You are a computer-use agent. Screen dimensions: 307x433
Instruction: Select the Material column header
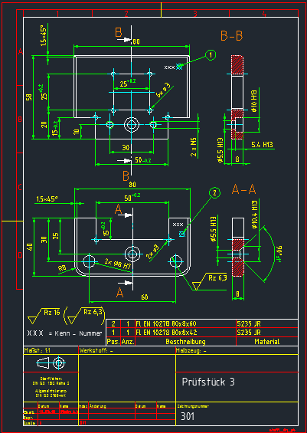click(x=266, y=342)
